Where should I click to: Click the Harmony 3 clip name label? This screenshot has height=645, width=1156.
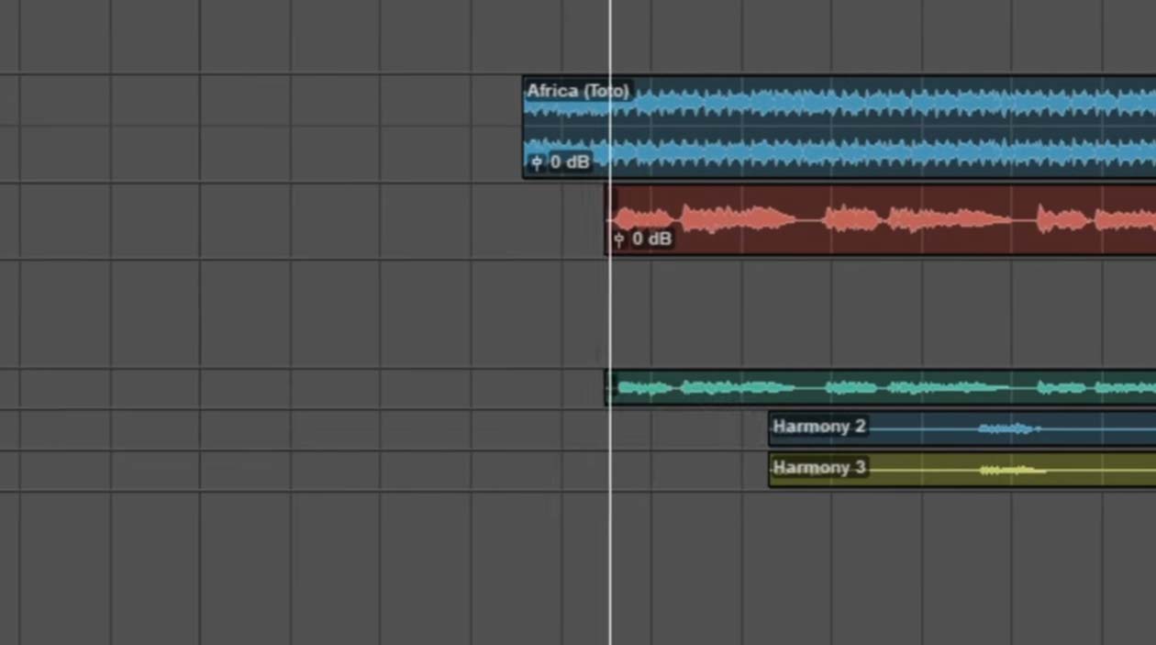pyautogui.click(x=818, y=468)
